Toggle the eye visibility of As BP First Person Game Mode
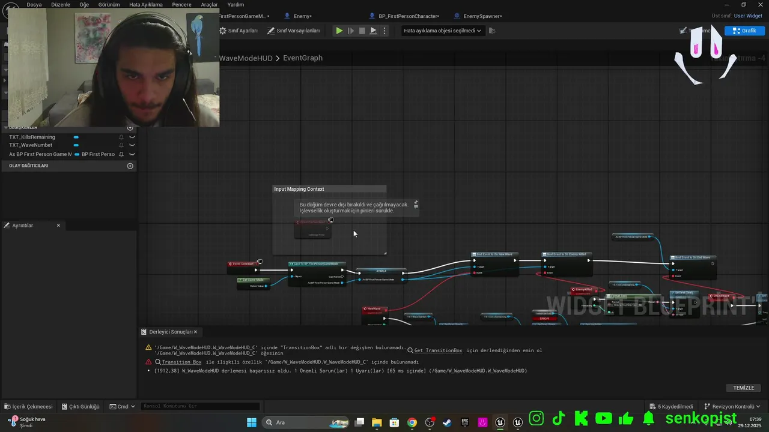Screen dimensions: 769x432 point(132,154)
